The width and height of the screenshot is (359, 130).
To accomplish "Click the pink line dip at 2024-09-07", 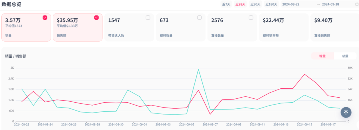I will (x=210, y=114).
